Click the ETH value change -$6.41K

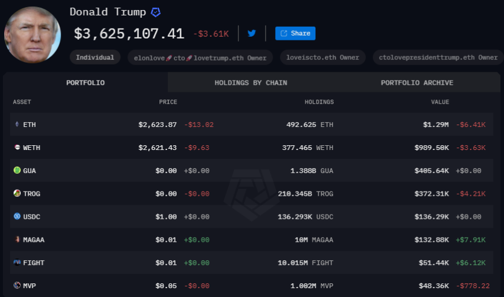(x=471, y=124)
